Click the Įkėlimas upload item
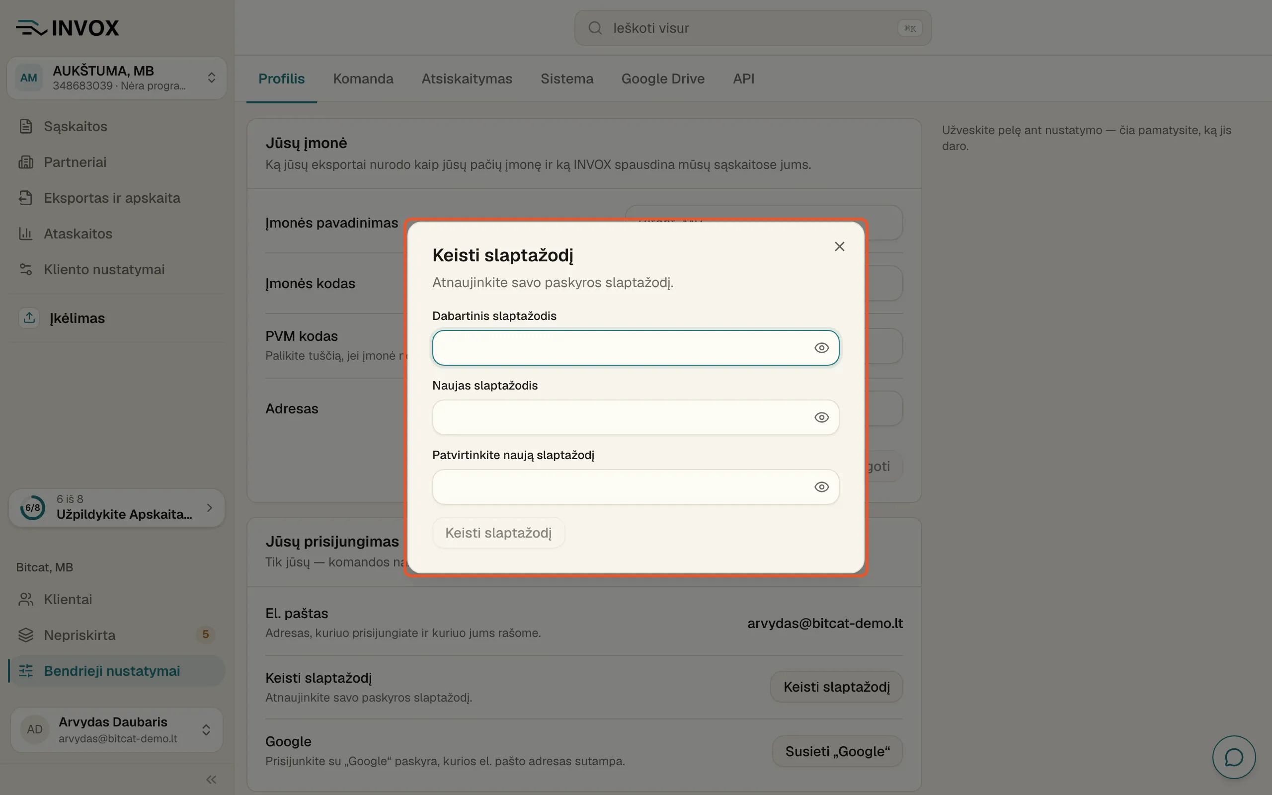 click(x=117, y=318)
